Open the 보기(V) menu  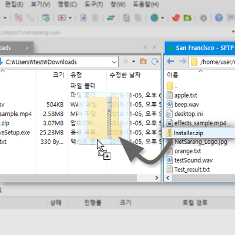(41, 4)
